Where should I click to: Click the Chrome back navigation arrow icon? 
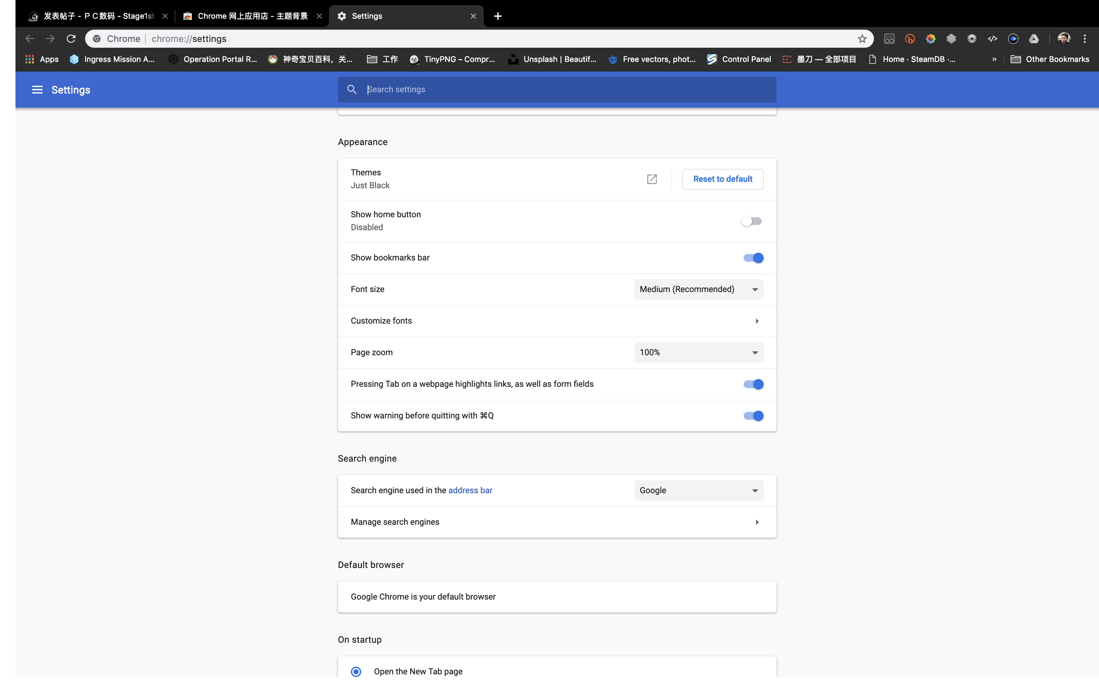[29, 38]
